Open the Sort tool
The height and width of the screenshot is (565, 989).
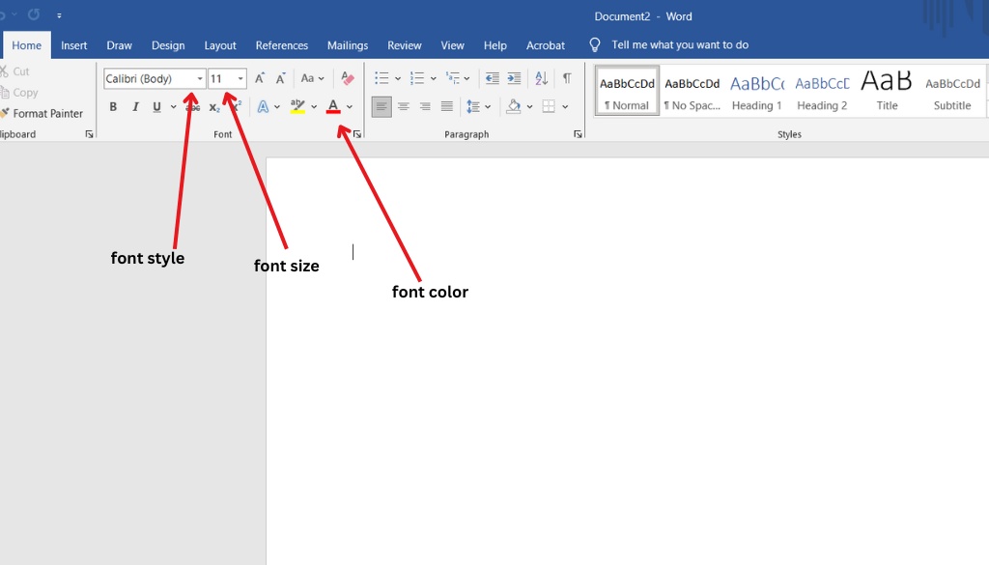point(542,78)
